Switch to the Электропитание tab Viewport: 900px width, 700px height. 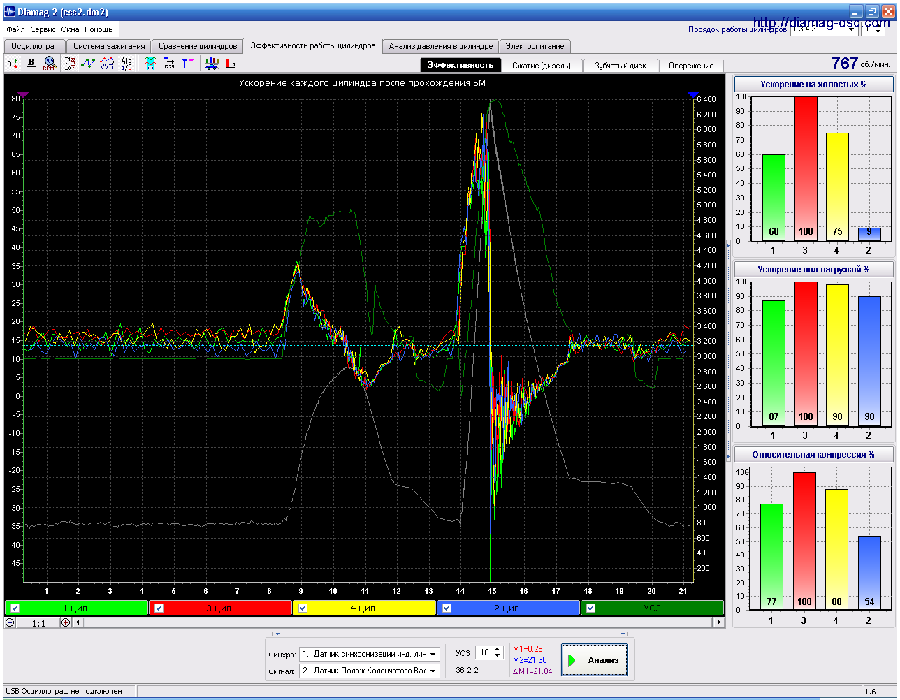[x=535, y=46]
